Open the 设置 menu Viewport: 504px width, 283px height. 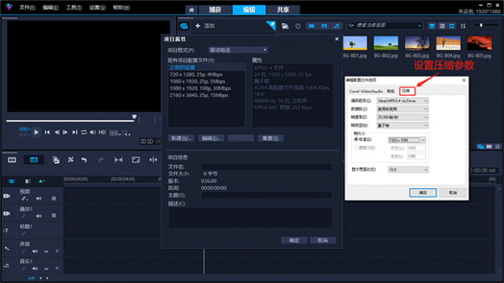click(x=97, y=7)
